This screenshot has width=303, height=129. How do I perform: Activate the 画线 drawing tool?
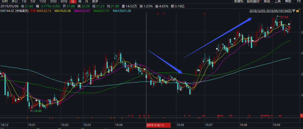267,1
